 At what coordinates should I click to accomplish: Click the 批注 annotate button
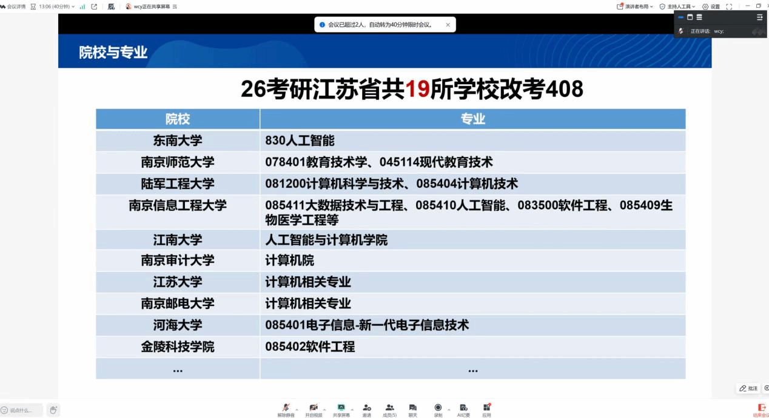(749, 388)
